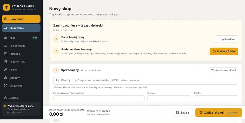The height and width of the screenshot is (123, 245).
Task: Click the gear icon for Ustawienia
Action: point(6,86)
